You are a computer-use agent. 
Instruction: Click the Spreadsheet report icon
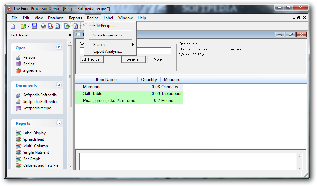[x=18, y=139]
